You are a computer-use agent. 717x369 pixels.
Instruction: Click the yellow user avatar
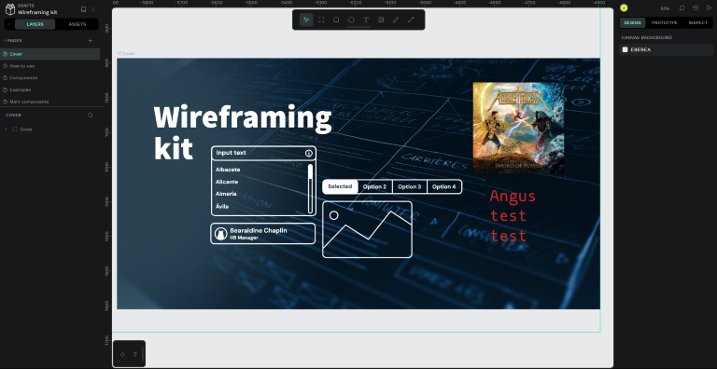tap(625, 7)
